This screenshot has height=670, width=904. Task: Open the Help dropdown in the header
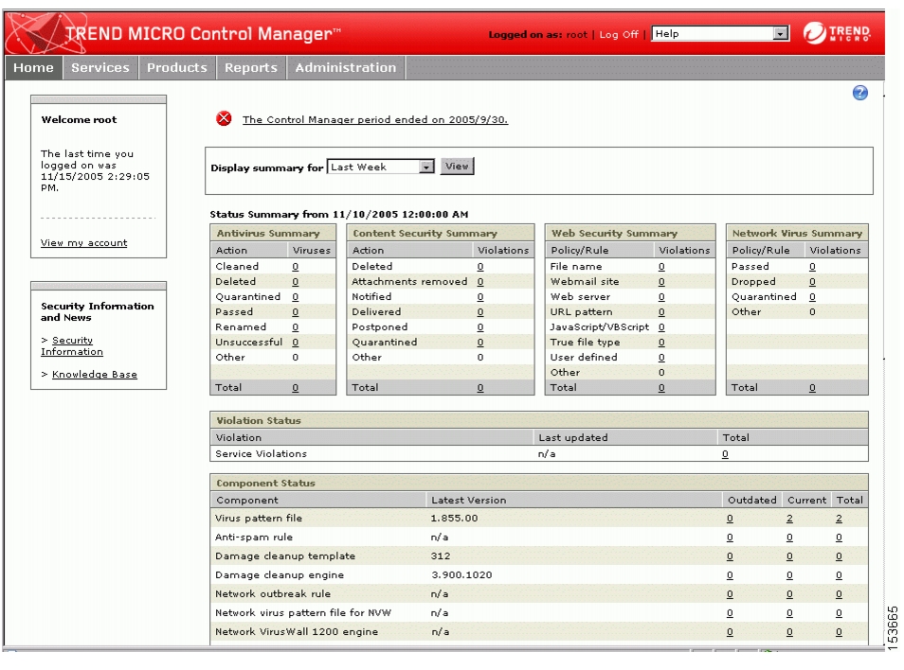719,33
